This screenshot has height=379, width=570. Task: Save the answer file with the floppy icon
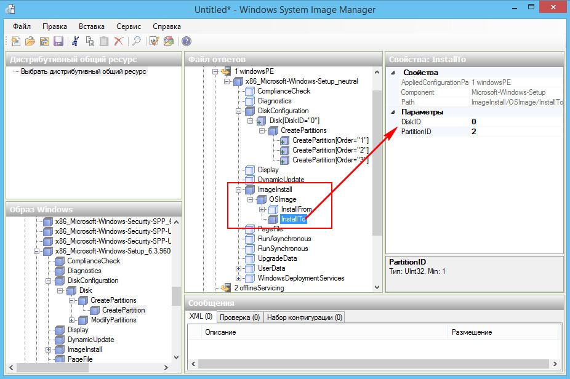tap(58, 41)
